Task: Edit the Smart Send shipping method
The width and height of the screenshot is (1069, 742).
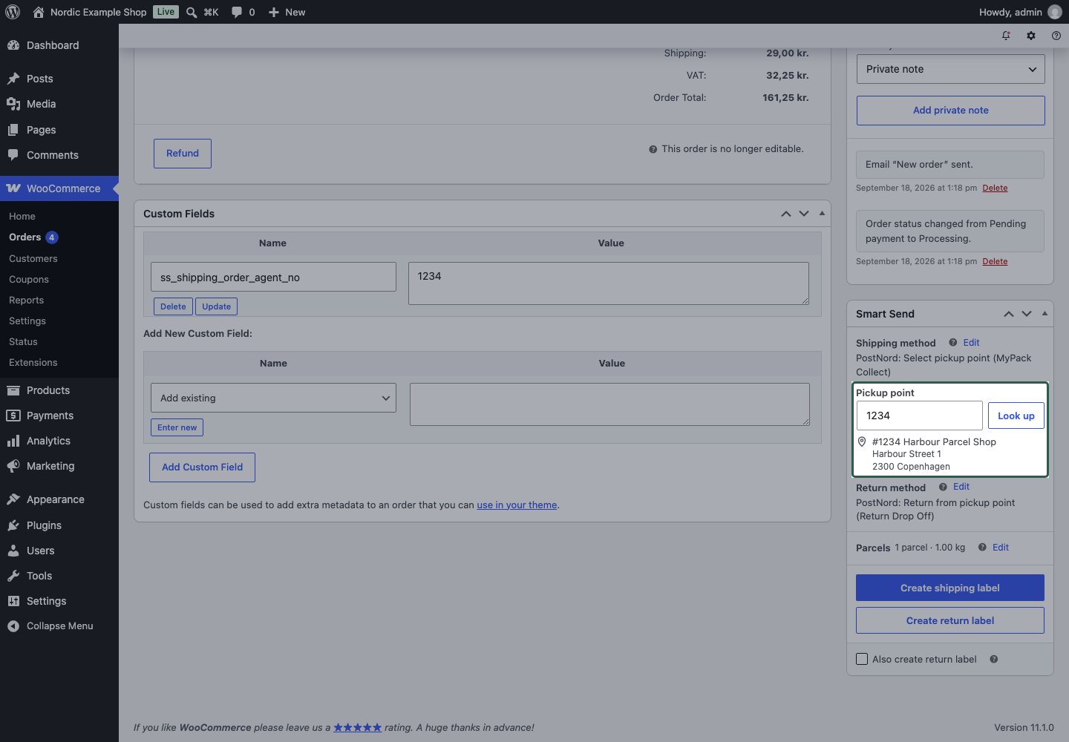Action: pyautogui.click(x=971, y=343)
